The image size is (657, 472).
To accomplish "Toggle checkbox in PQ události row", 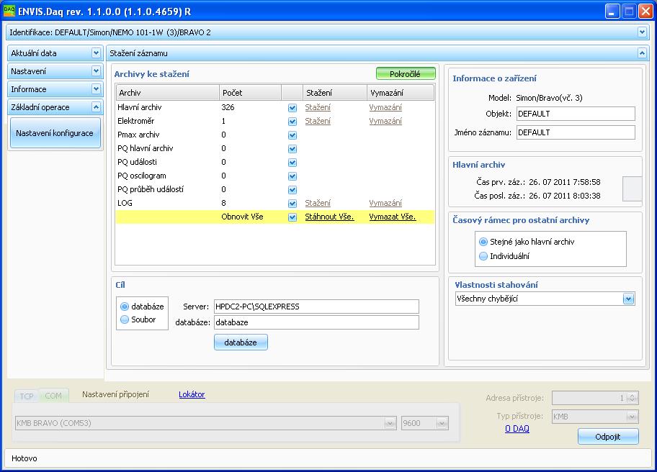I will 292,163.
